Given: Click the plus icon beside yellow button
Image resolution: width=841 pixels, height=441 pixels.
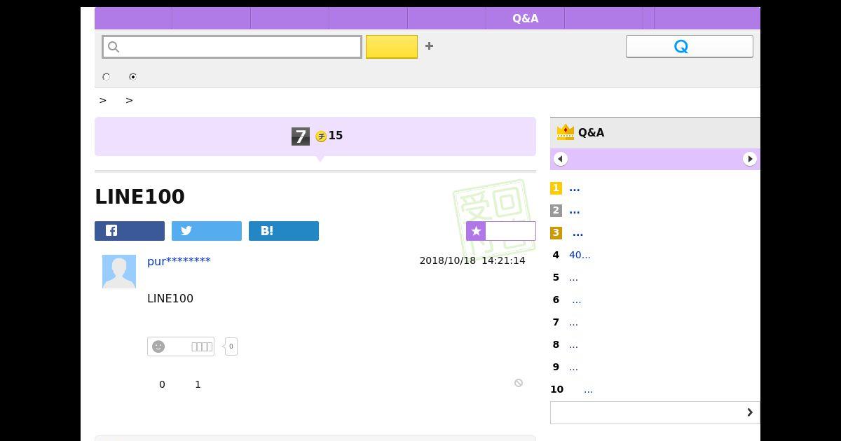Looking at the screenshot, I should point(429,45).
